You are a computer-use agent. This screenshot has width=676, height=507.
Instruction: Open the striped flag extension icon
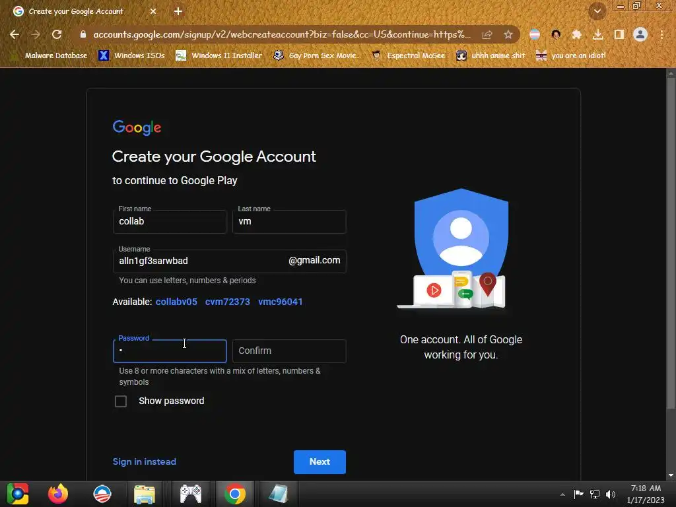(535, 34)
